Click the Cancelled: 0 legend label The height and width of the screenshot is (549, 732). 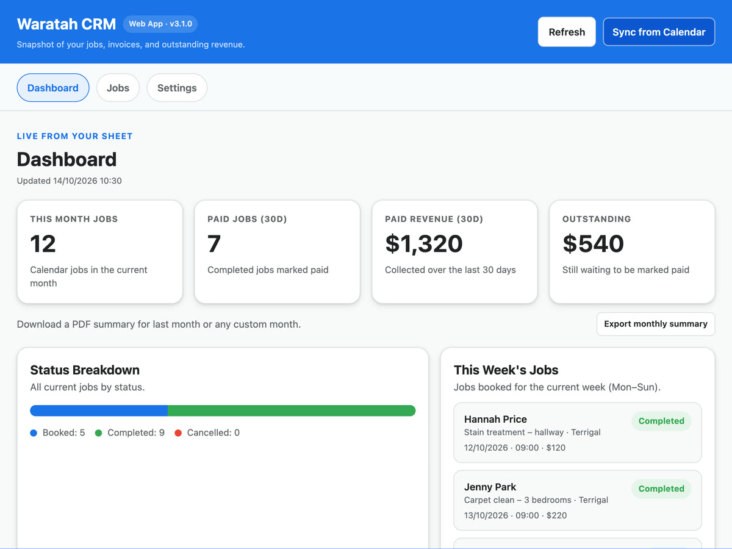(213, 432)
